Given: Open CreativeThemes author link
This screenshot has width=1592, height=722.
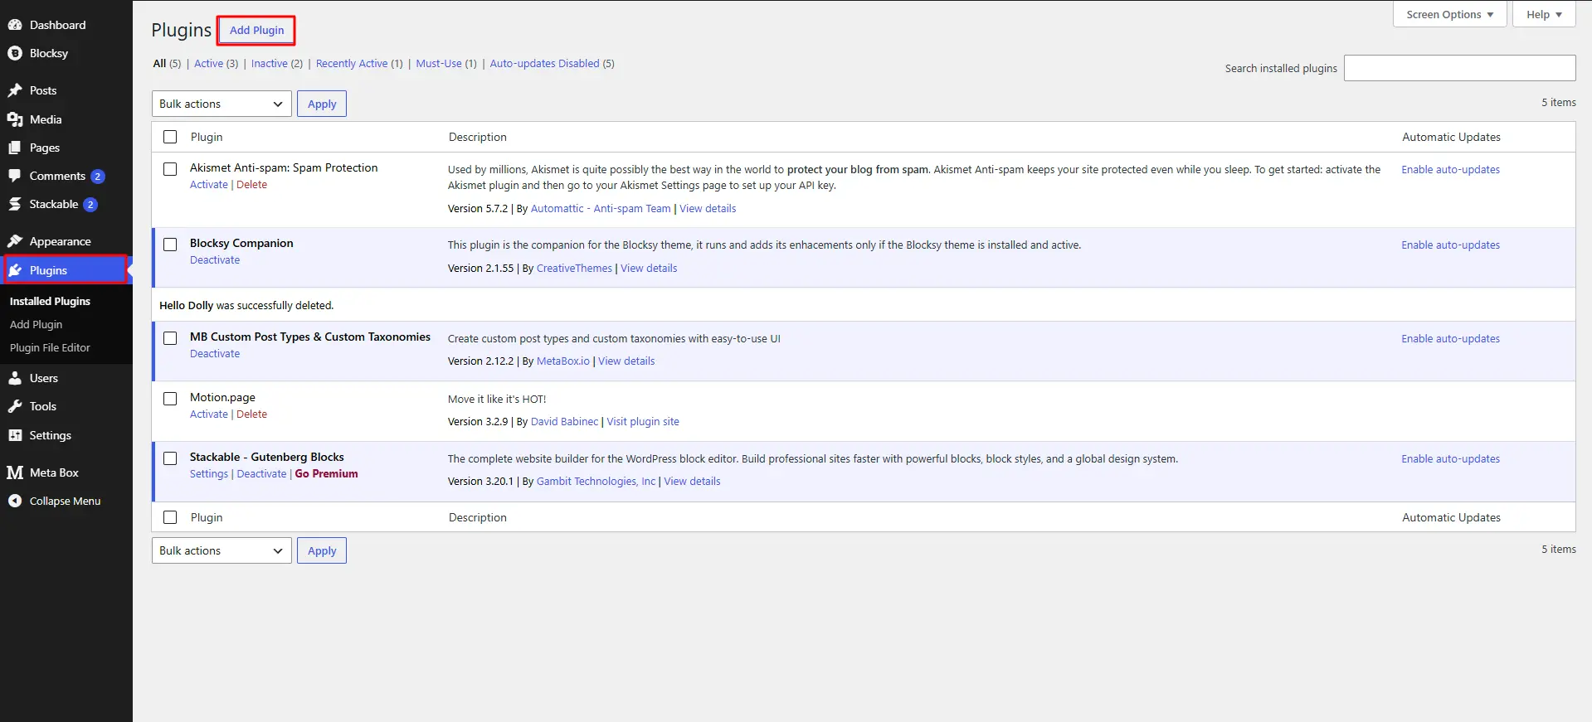Looking at the screenshot, I should (x=574, y=269).
